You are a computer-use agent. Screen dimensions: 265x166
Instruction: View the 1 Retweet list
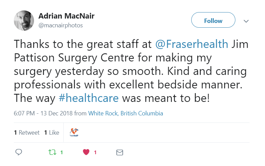(x=27, y=133)
